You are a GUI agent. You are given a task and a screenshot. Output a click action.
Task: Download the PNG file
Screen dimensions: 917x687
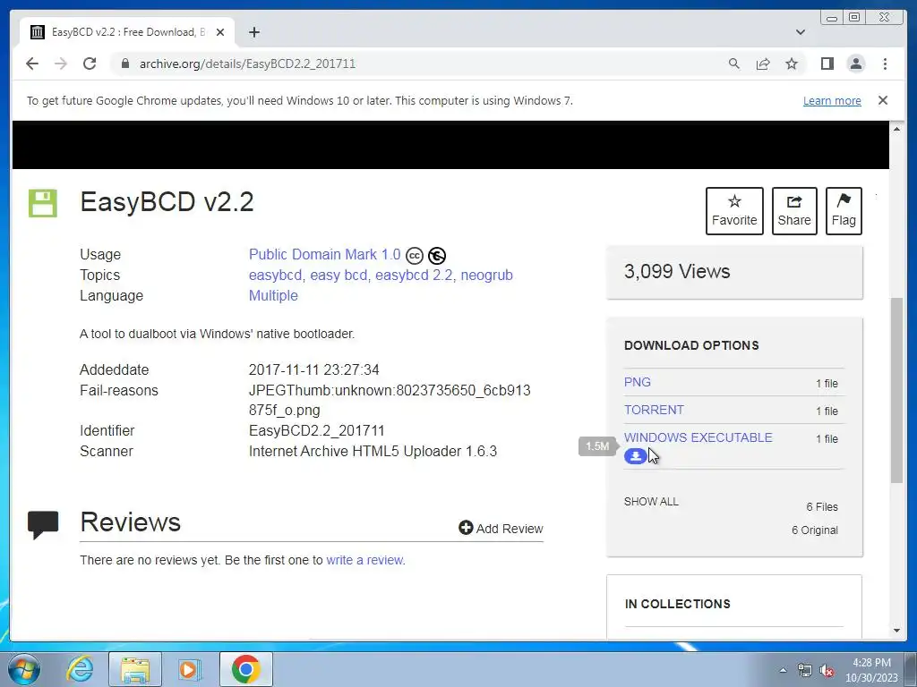tap(637, 382)
